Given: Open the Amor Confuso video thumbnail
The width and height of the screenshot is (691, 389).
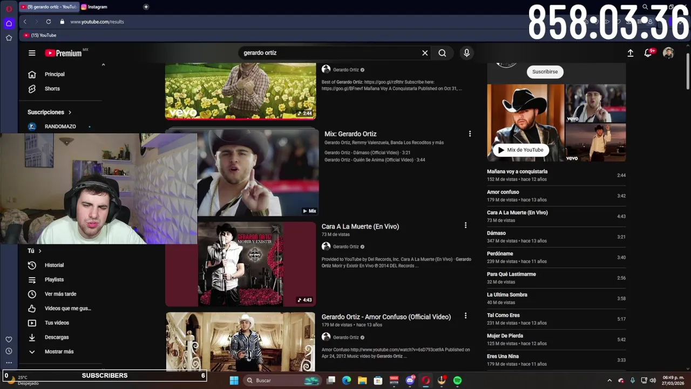Looking at the screenshot, I should [x=240, y=342].
